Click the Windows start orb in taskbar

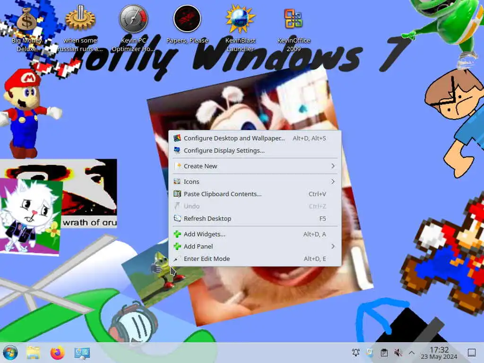[10, 353]
